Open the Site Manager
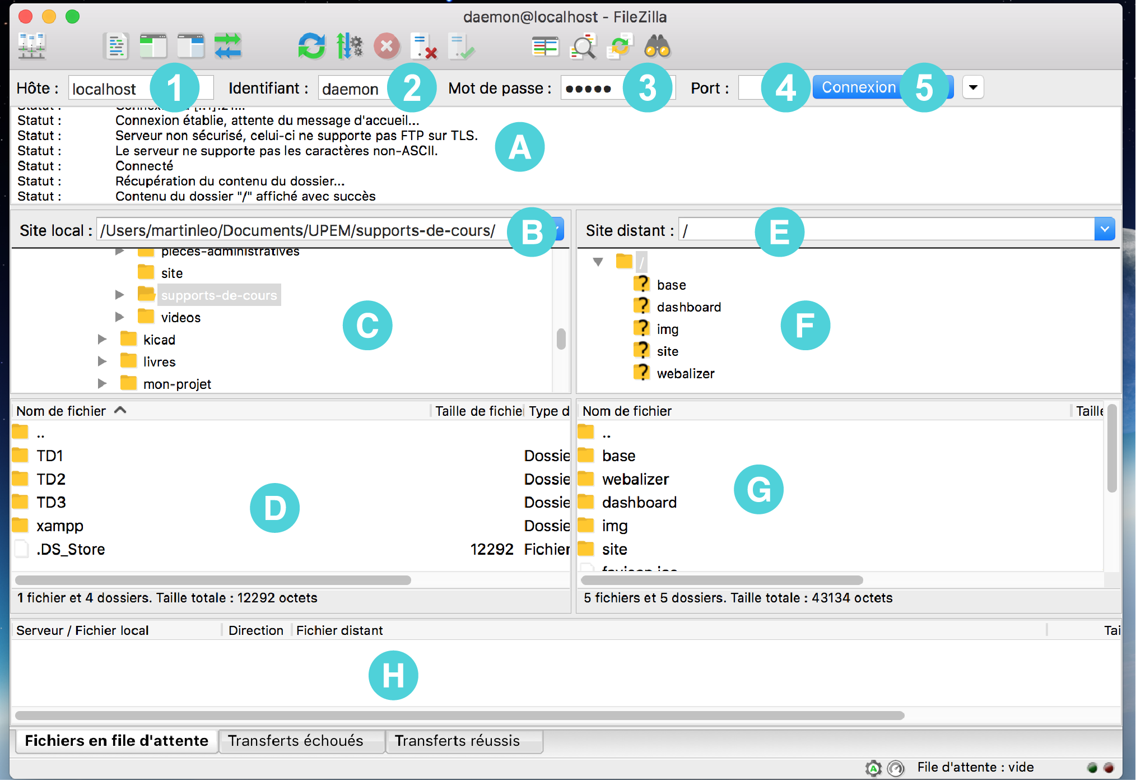Viewport: 1136px width, 780px height. [31, 46]
